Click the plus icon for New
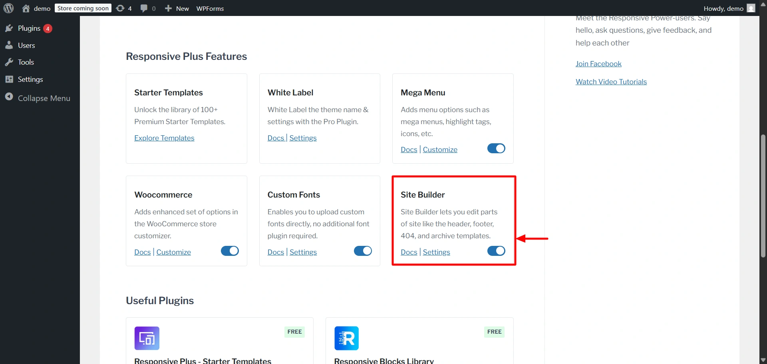The width and height of the screenshot is (767, 364). (x=168, y=8)
